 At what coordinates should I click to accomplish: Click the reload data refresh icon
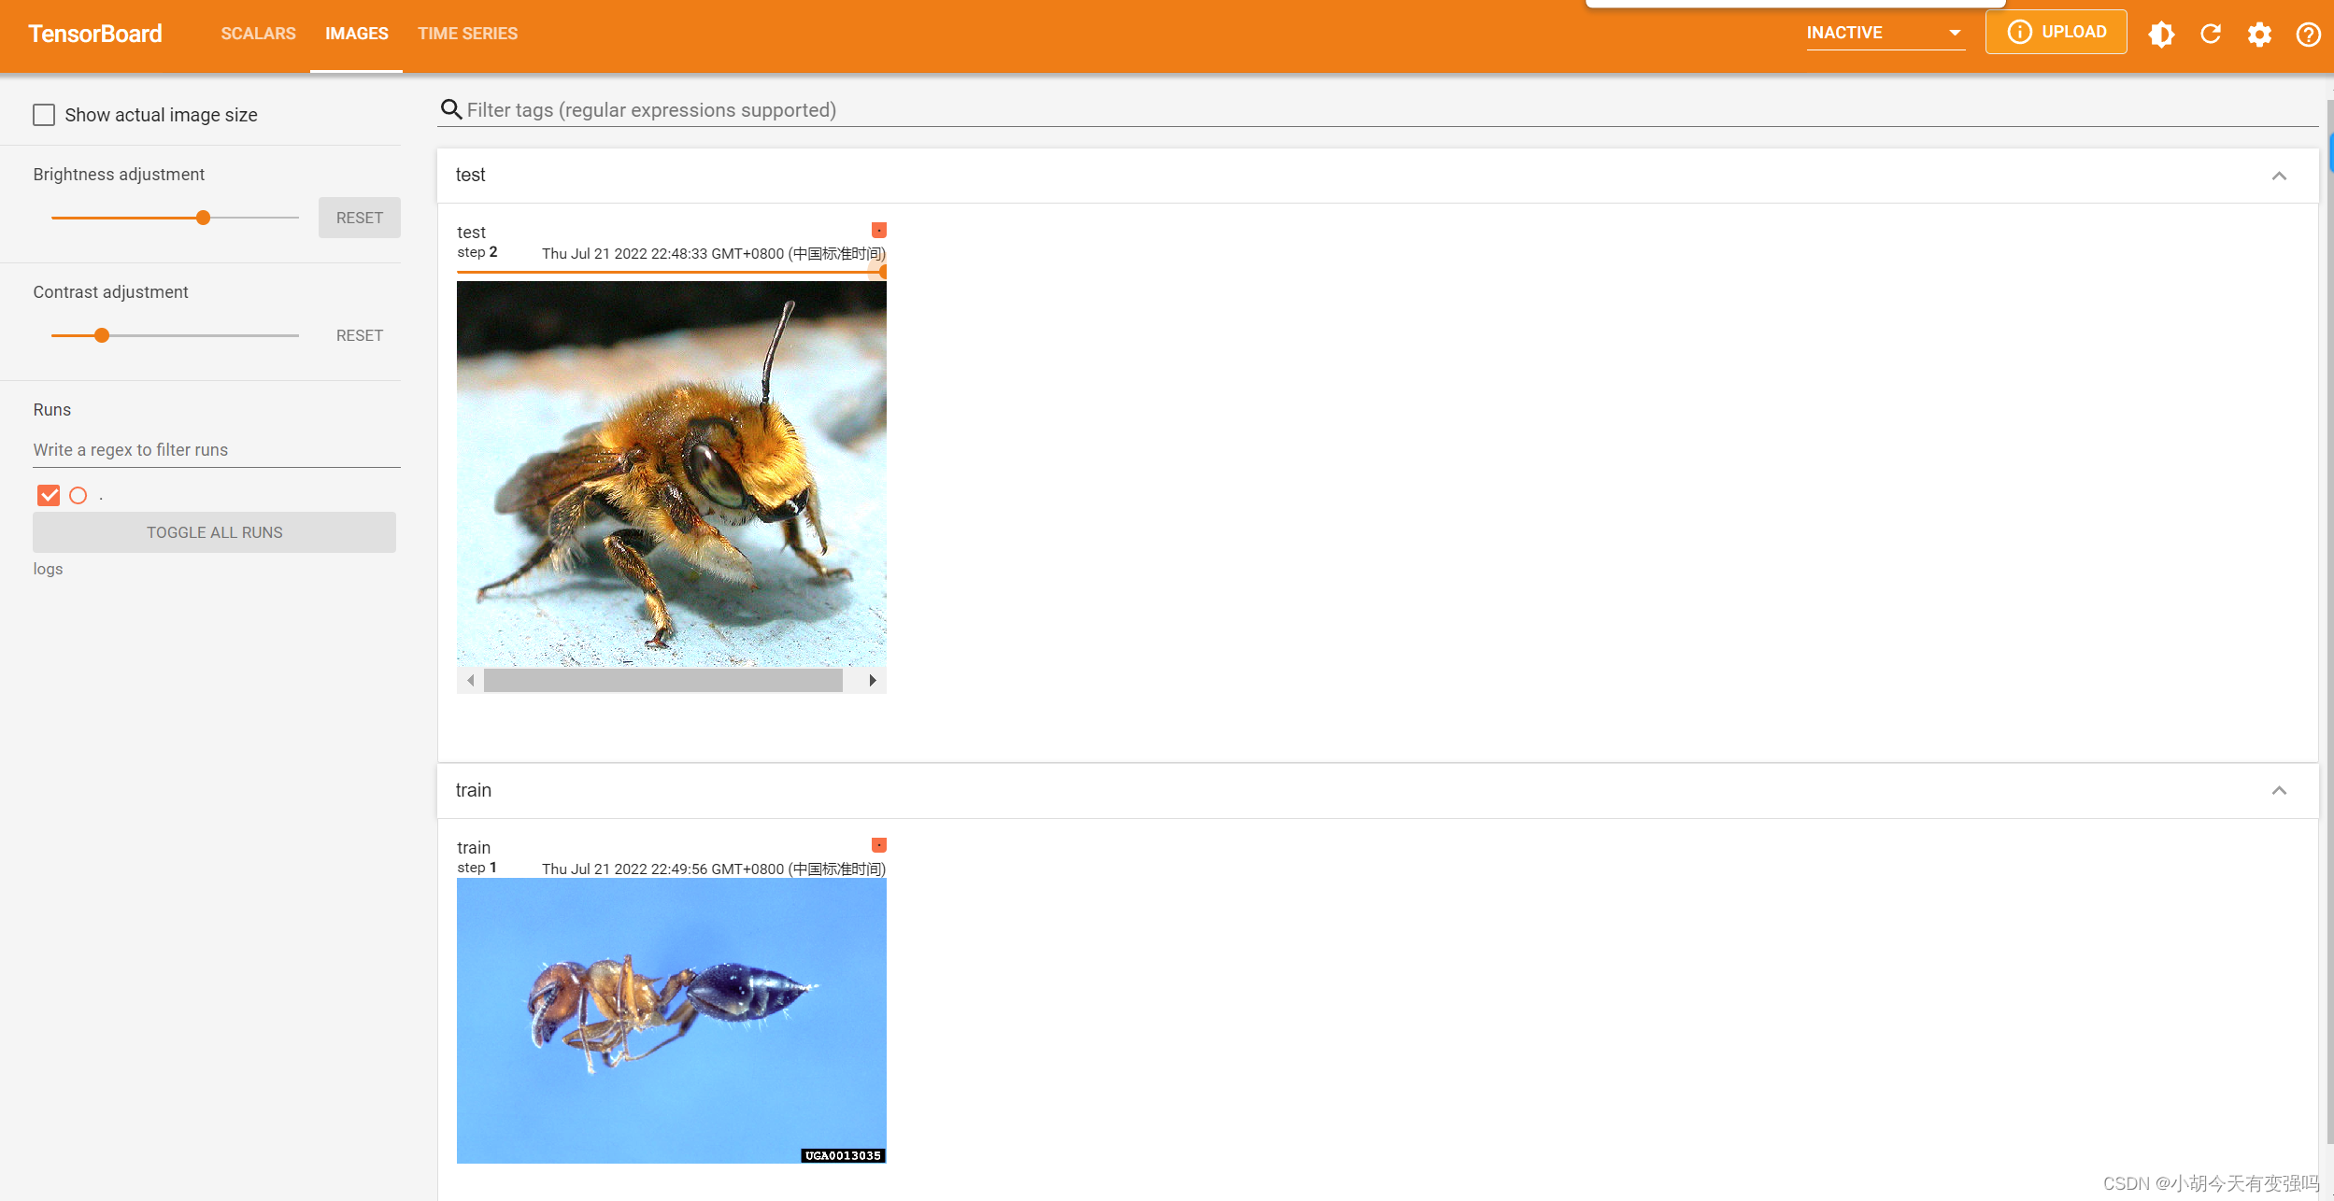[x=2210, y=35]
